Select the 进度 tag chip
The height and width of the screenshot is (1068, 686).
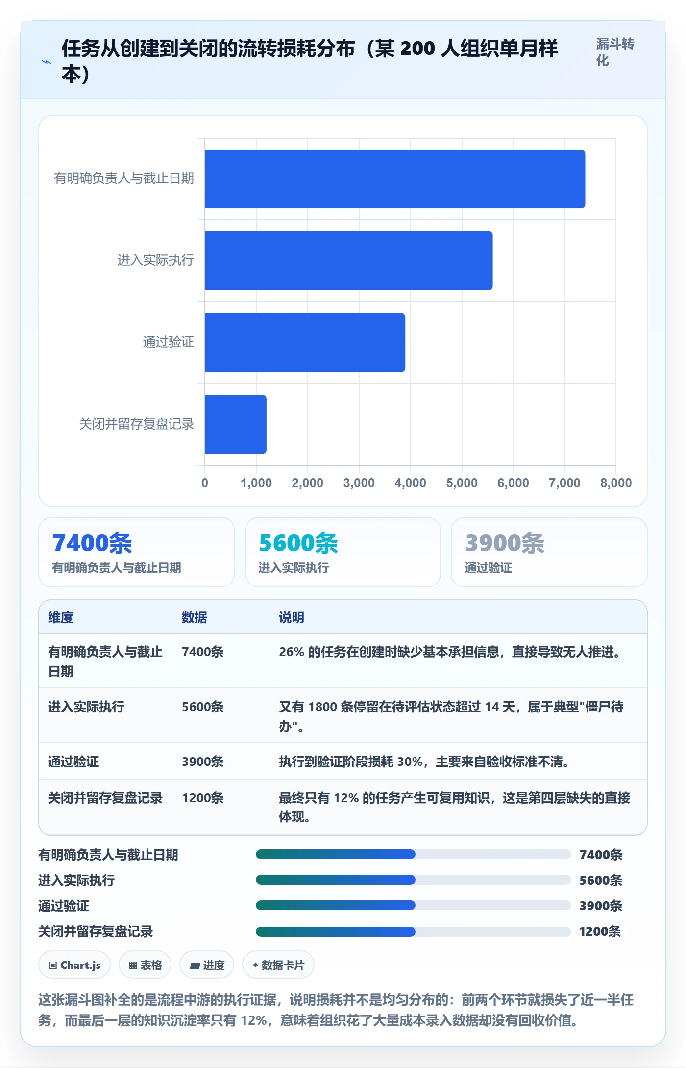(x=207, y=965)
